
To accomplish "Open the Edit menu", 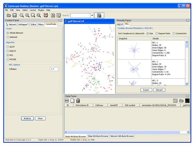I will tap(12, 10).
